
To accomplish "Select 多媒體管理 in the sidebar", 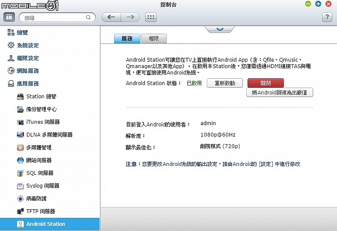I will pos(39,148).
